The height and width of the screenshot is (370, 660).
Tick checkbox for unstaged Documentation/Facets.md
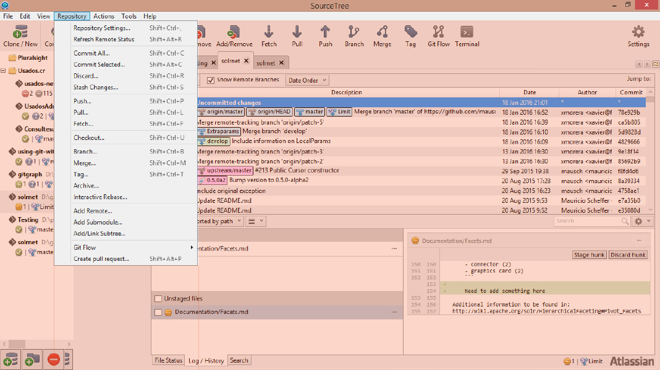click(158, 313)
